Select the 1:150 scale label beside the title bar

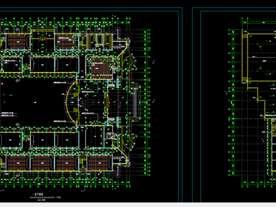[x=58, y=197]
